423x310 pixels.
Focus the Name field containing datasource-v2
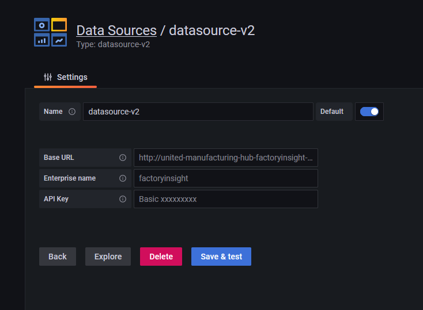coord(198,112)
